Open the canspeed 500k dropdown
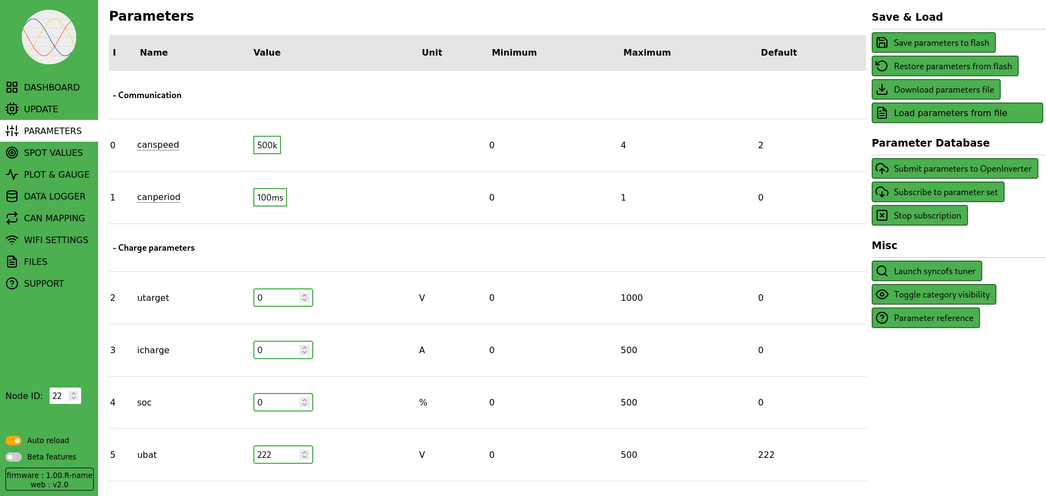 tap(267, 145)
